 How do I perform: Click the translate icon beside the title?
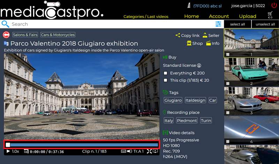click(x=6, y=43)
